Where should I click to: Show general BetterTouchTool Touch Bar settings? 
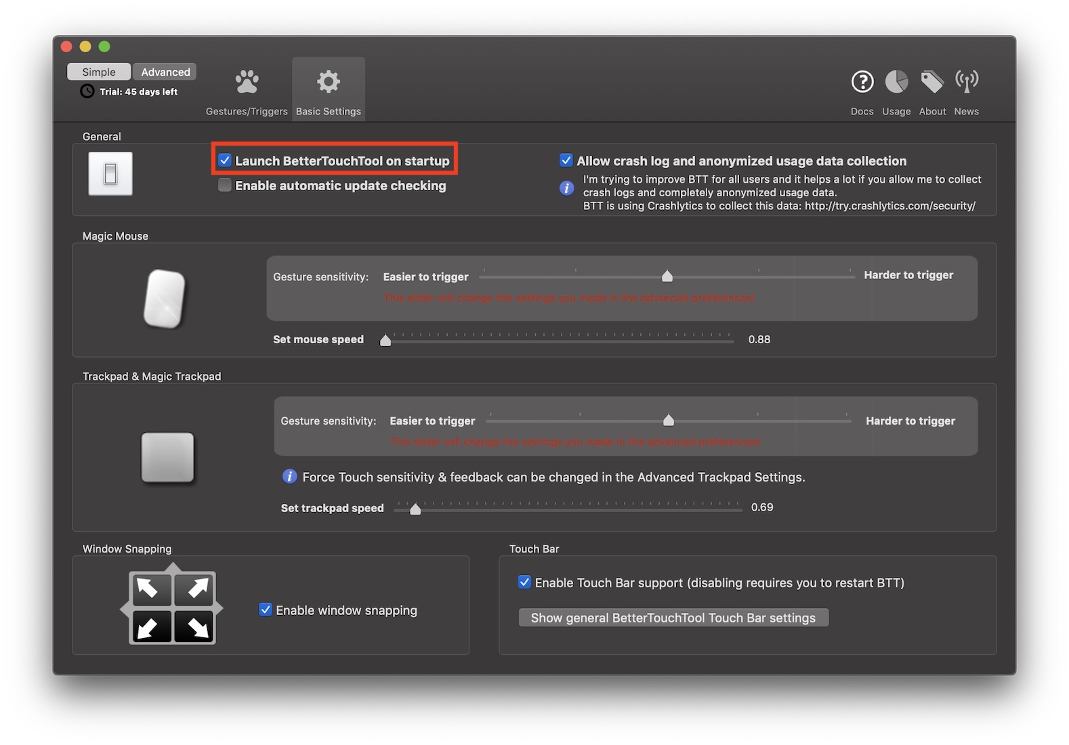pos(673,618)
